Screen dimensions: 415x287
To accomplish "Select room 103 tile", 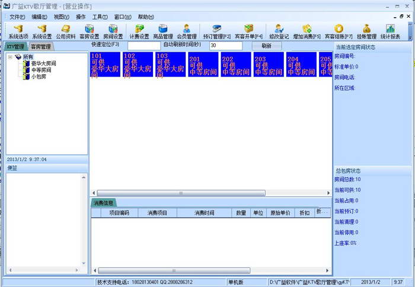I will click(x=171, y=64).
